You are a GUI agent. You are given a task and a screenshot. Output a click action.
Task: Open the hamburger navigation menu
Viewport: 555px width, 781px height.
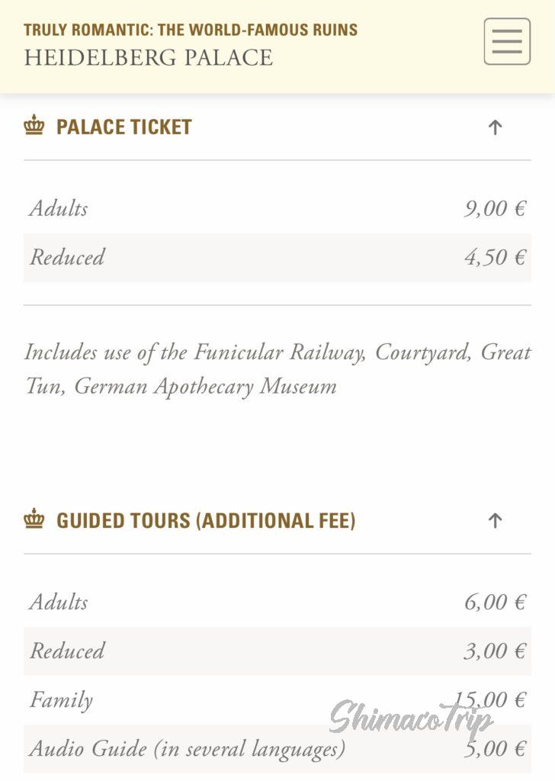coord(507,41)
